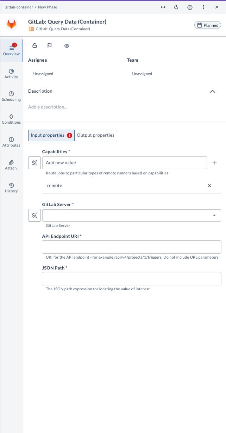Viewport: 226px width, 433px height.
Task: Open the info icon in header
Action: [x=190, y=7]
